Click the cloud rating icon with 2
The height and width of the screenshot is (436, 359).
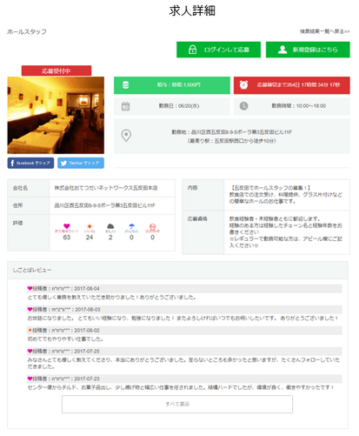110,226
